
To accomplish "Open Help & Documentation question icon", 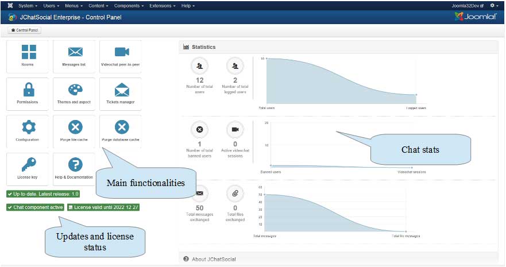I will coord(75,165).
